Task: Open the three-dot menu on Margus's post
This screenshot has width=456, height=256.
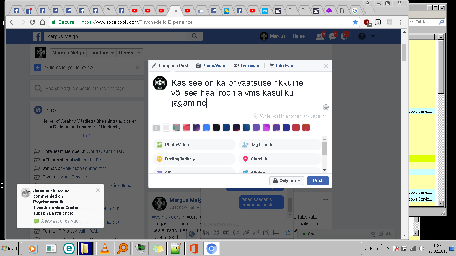Action: [x=326, y=199]
